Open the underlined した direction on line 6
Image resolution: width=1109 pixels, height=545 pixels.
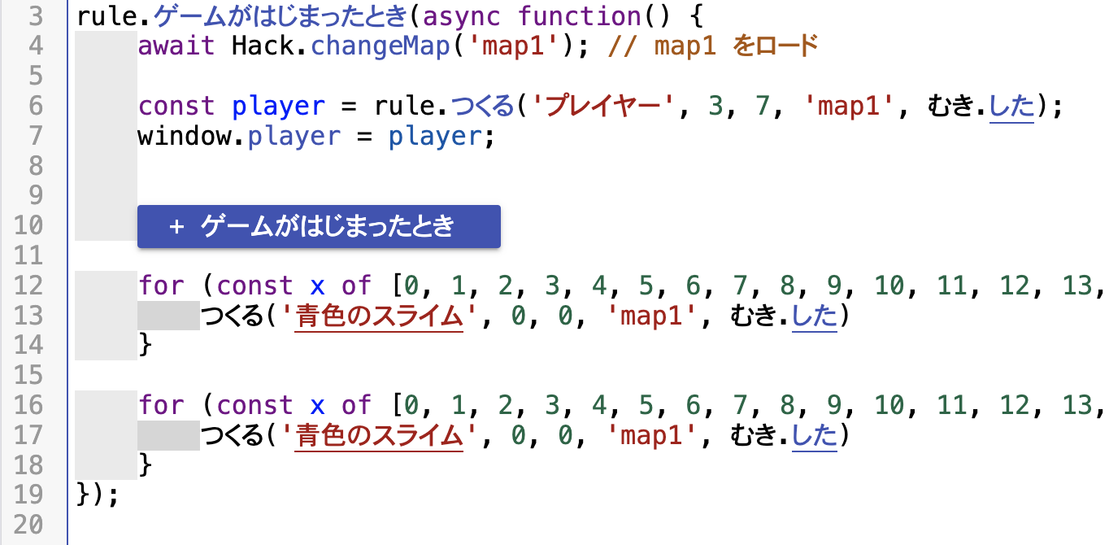pos(1011,107)
